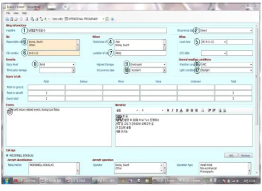Select the event entry in the Events list
The width and height of the screenshot is (262, 191).
point(34,110)
